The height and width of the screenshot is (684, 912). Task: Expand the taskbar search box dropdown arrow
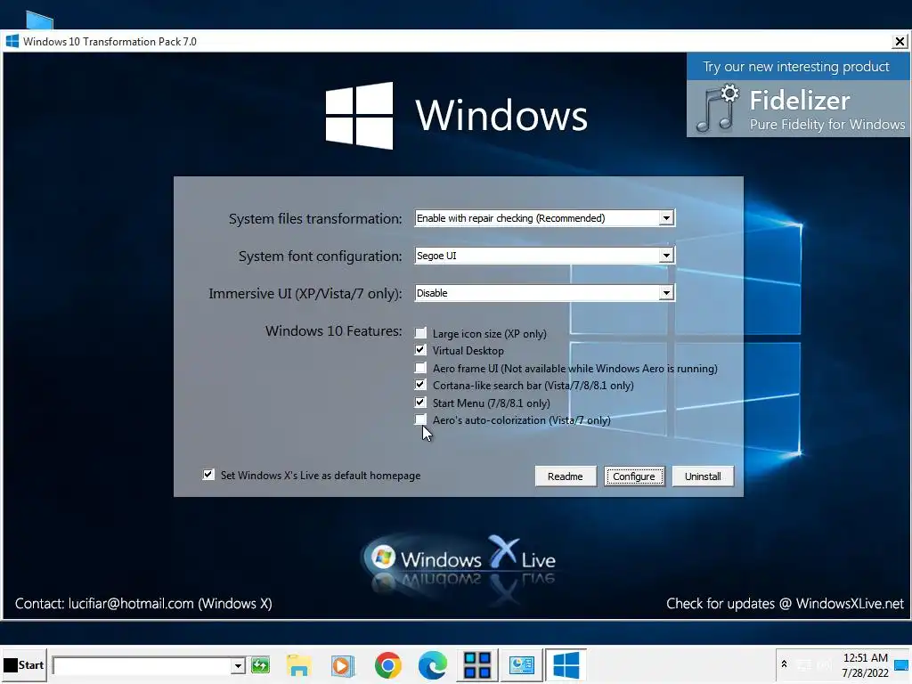click(237, 665)
